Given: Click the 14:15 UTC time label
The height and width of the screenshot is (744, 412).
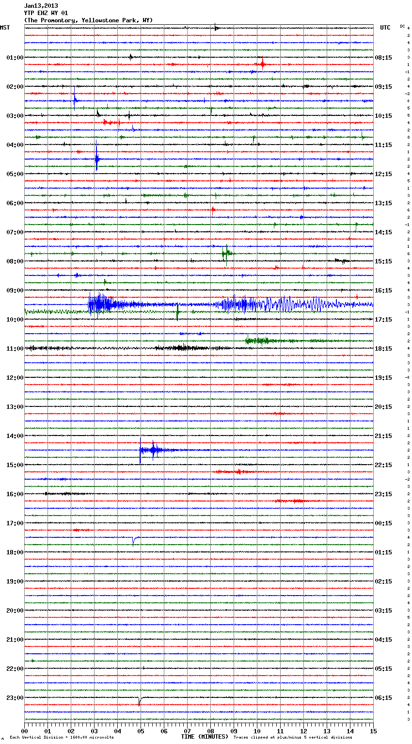Looking at the screenshot, I should pos(383,232).
